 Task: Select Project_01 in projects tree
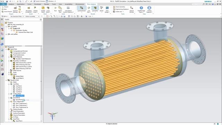(16, 28)
